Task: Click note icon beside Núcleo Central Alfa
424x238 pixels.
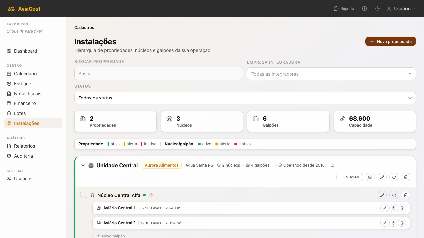Action: (x=151, y=195)
